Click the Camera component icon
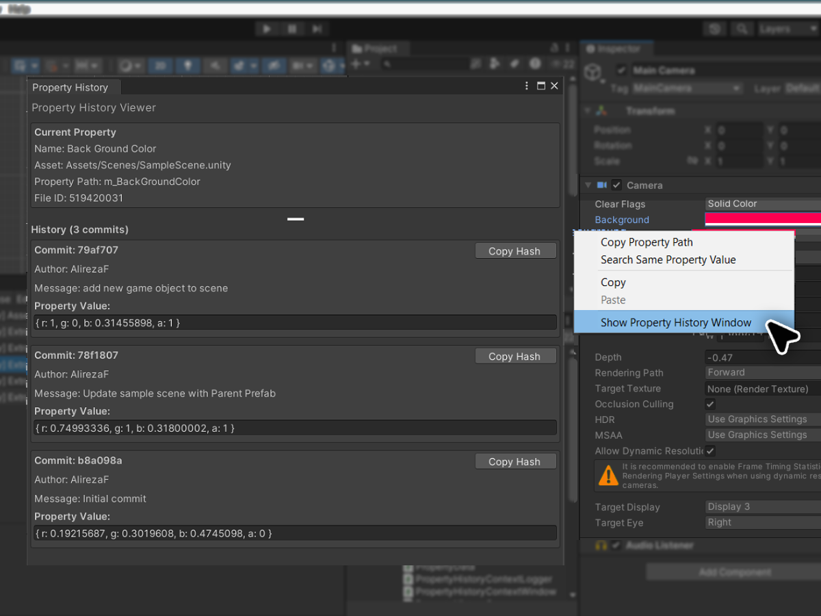This screenshot has height=616, width=821. coord(602,185)
